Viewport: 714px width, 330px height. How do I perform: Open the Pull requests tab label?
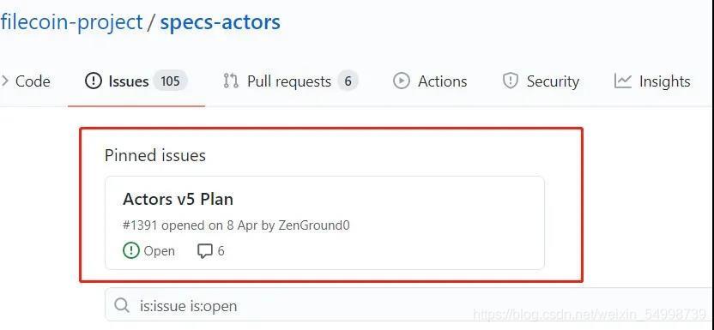coord(289,81)
